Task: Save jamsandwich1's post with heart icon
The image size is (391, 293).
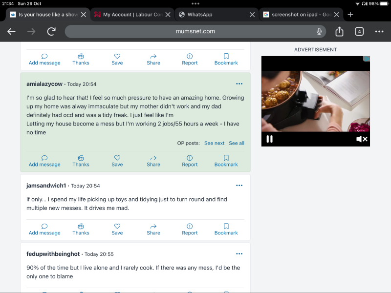Action: coord(117,229)
